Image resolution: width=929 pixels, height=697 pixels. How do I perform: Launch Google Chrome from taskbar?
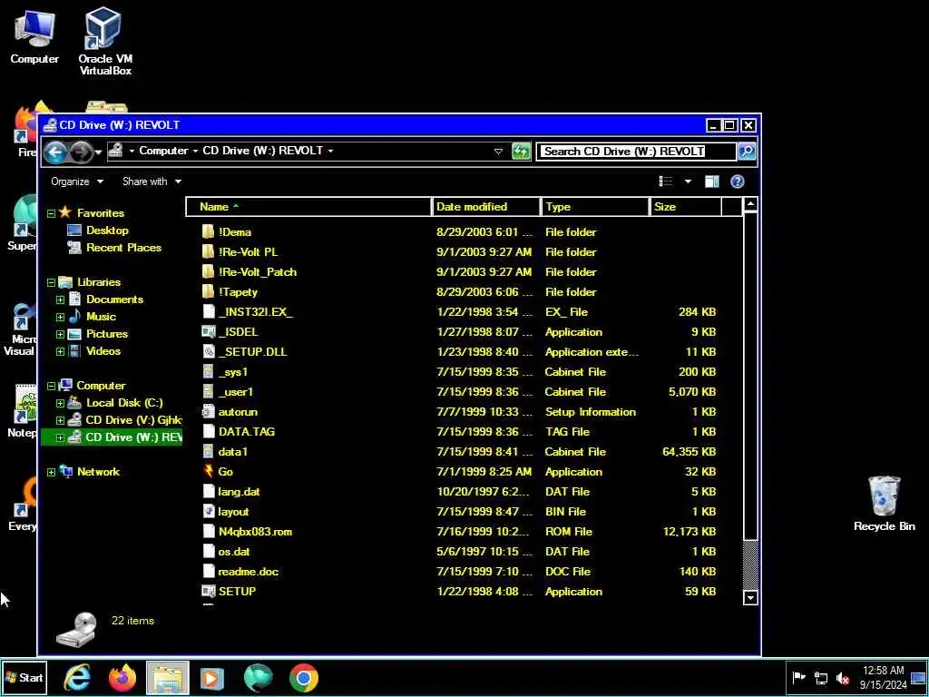click(303, 677)
